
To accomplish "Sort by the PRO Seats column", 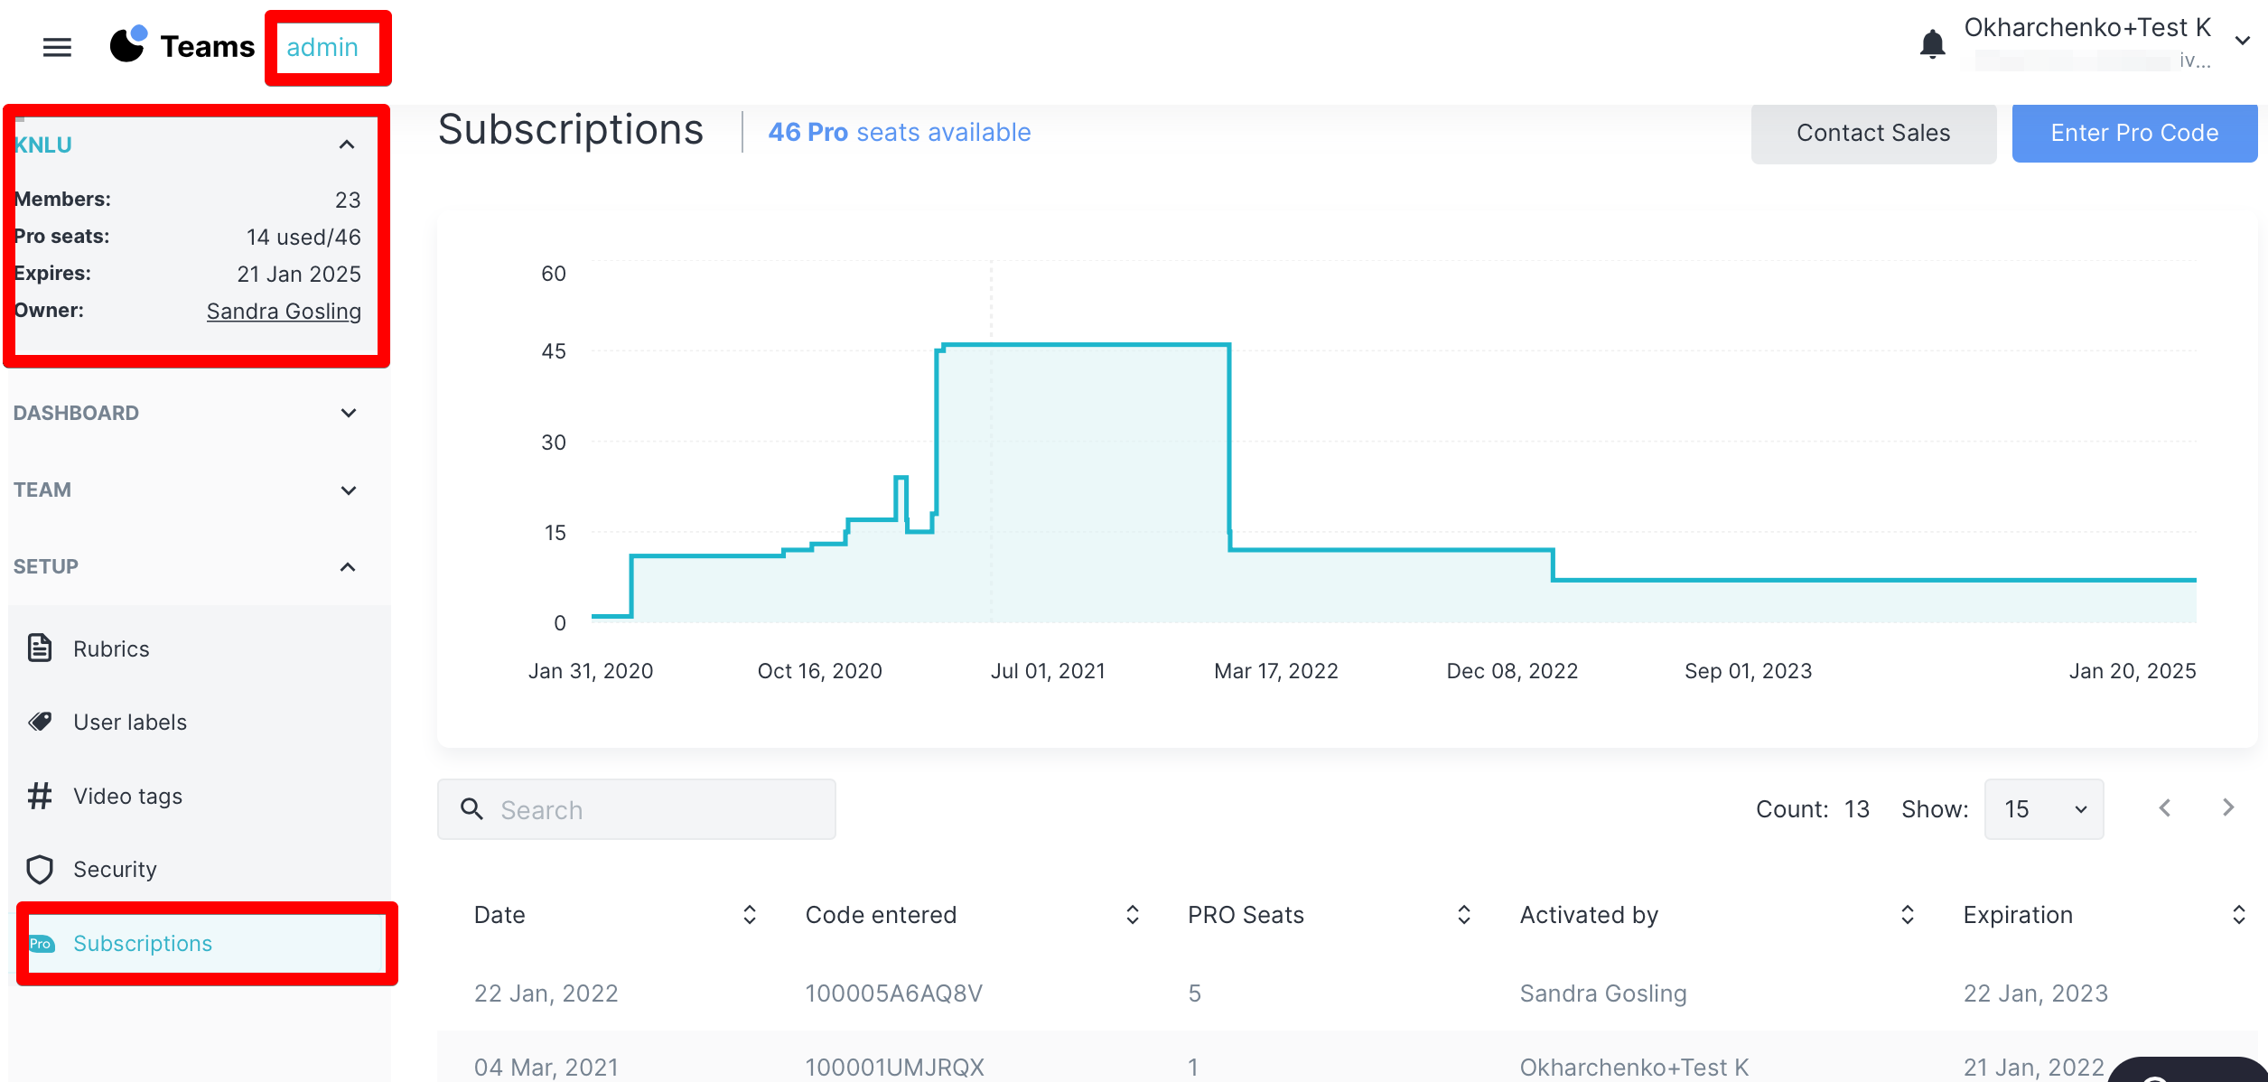I will pos(1463,914).
